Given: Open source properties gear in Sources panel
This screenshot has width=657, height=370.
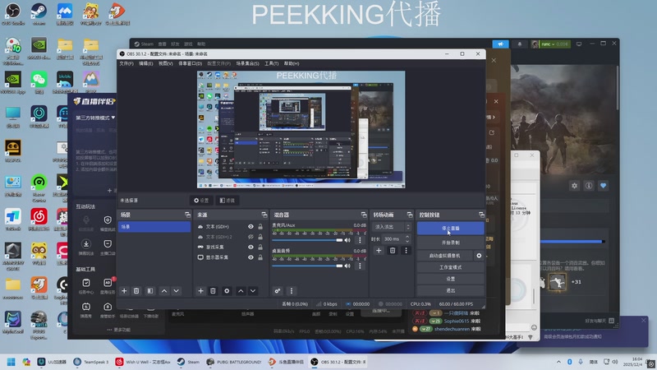Looking at the screenshot, I should [227, 291].
